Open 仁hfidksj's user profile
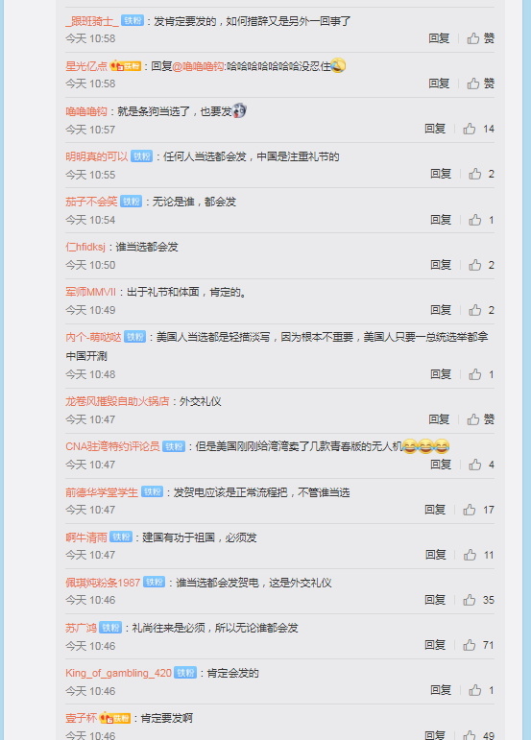Image resolution: width=531 pixels, height=740 pixels. point(85,247)
